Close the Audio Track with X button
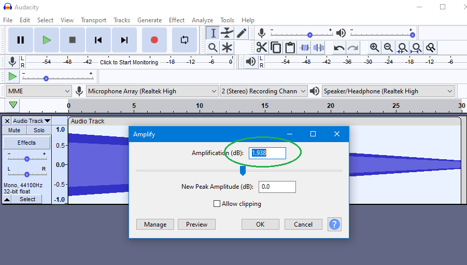 (x=7, y=121)
